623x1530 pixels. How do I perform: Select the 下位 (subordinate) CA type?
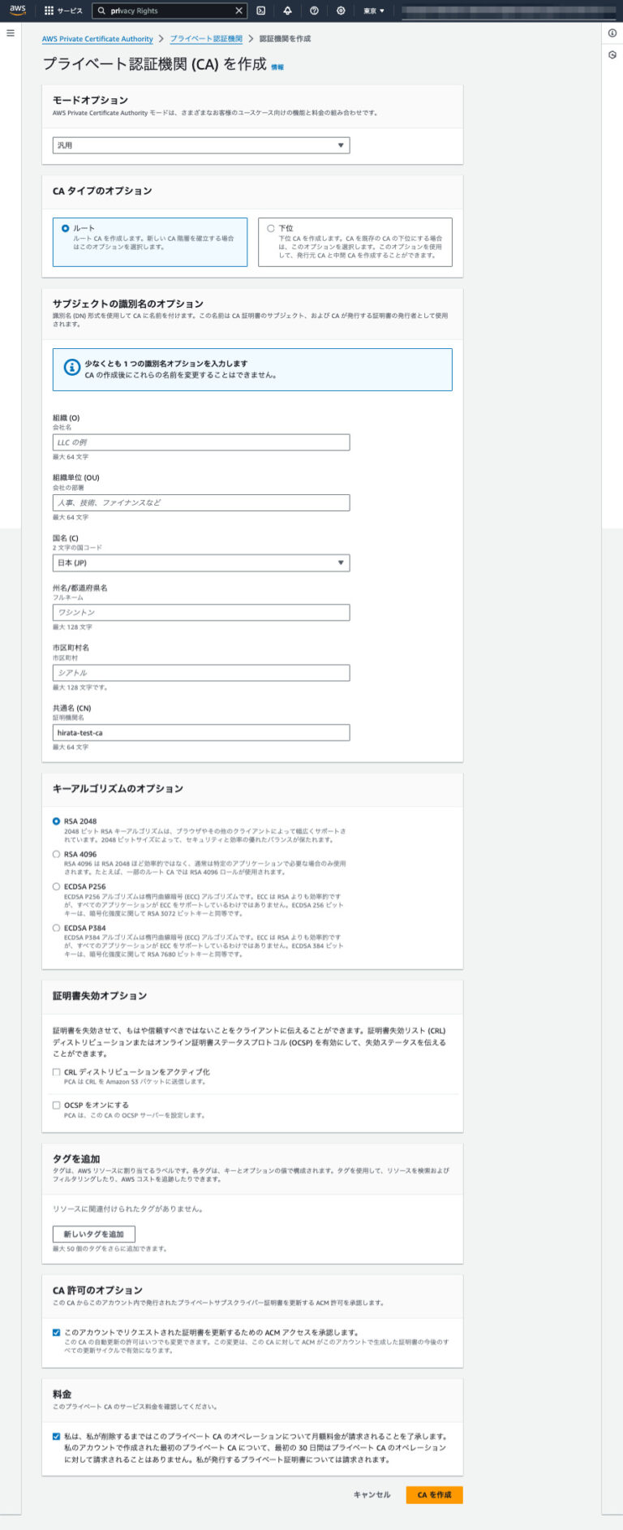pos(271,228)
